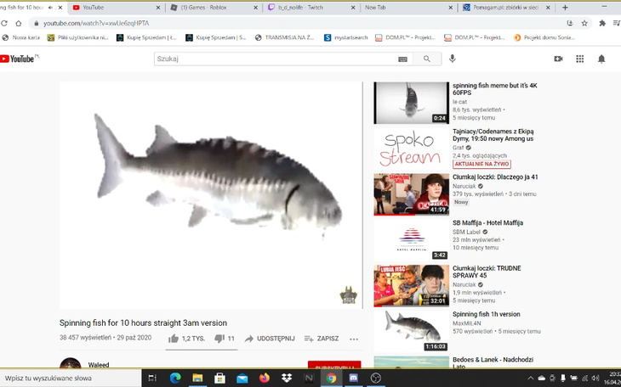
Task: Click the create video camera icon
Action: pyautogui.click(x=558, y=59)
